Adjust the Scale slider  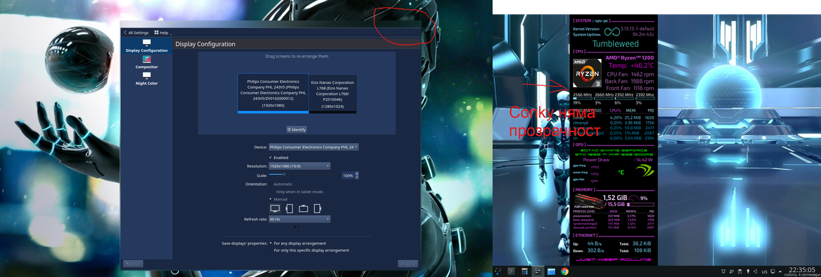[x=303, y=174]
